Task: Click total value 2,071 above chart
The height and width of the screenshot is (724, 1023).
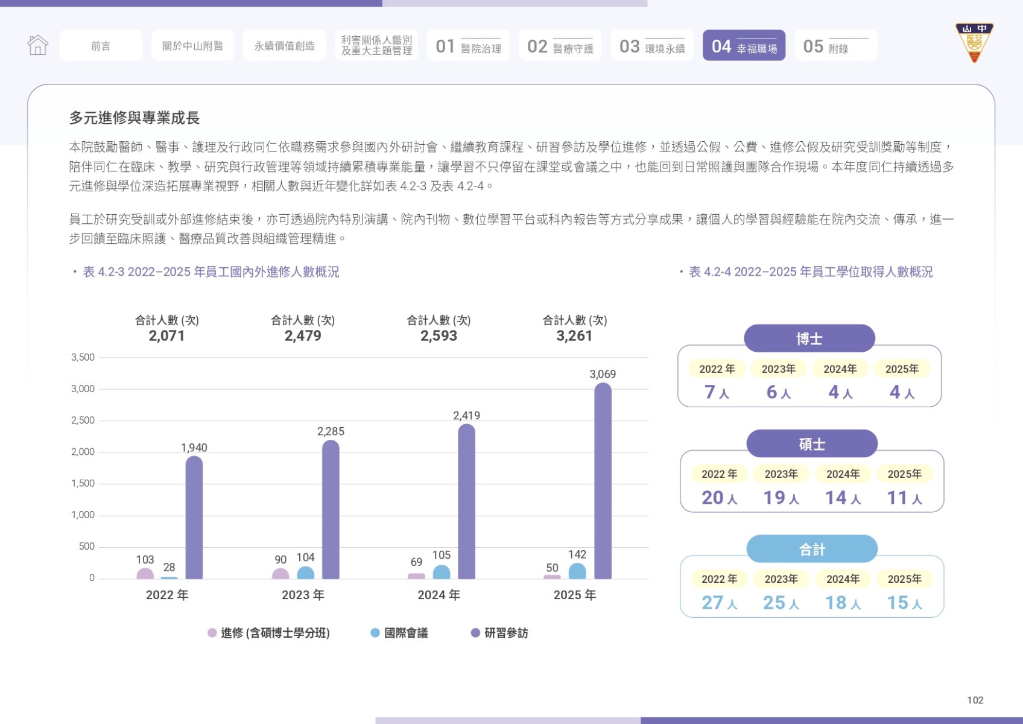Action: pos(167,336)
